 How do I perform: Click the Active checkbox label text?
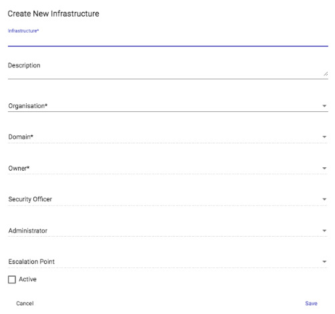coord(27,279)
